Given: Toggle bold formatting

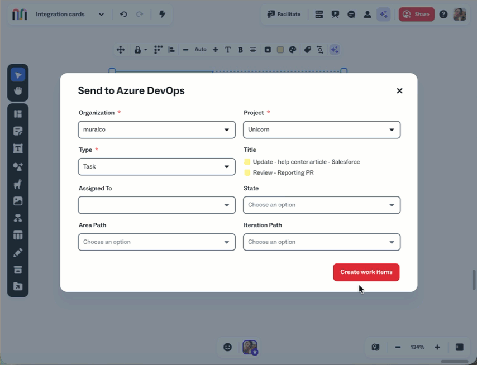Looking at the screenshot, I should [240, 50].
